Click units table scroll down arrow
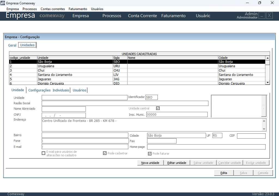 pyautogui.click(x=268, y=82)
